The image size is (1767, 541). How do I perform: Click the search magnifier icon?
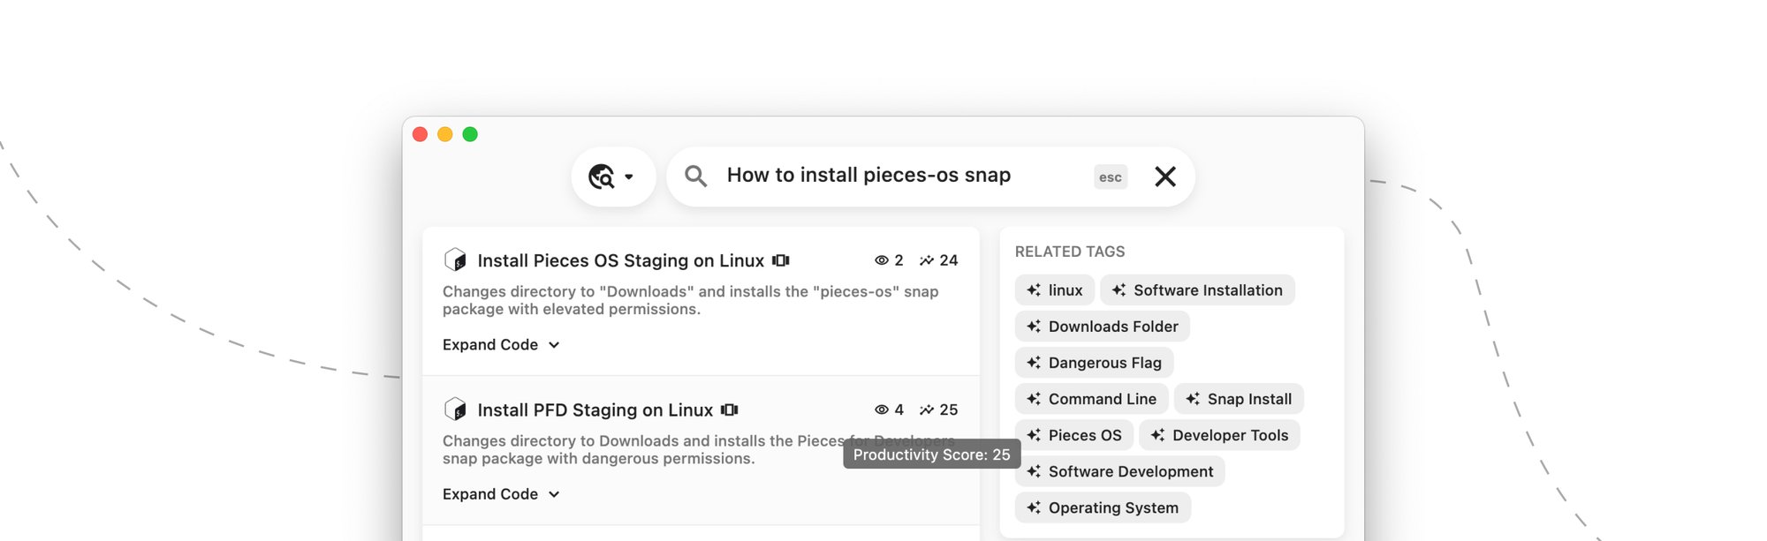(x=695, y=177)
